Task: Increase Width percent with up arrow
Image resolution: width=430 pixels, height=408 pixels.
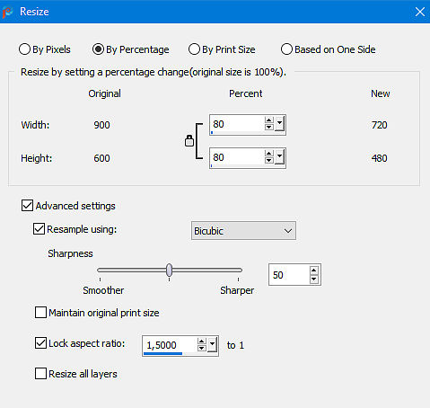Action: pyautogui.click(x=268, y=120)
